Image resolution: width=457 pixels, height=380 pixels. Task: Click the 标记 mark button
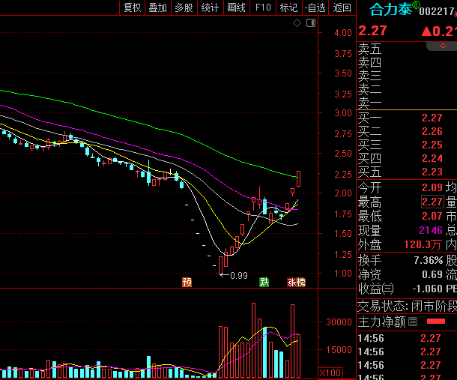pos(289,7)
